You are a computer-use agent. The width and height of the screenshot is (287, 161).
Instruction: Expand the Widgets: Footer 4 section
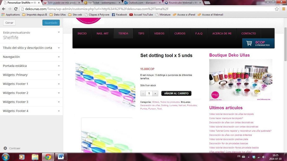tap(31, 111)
